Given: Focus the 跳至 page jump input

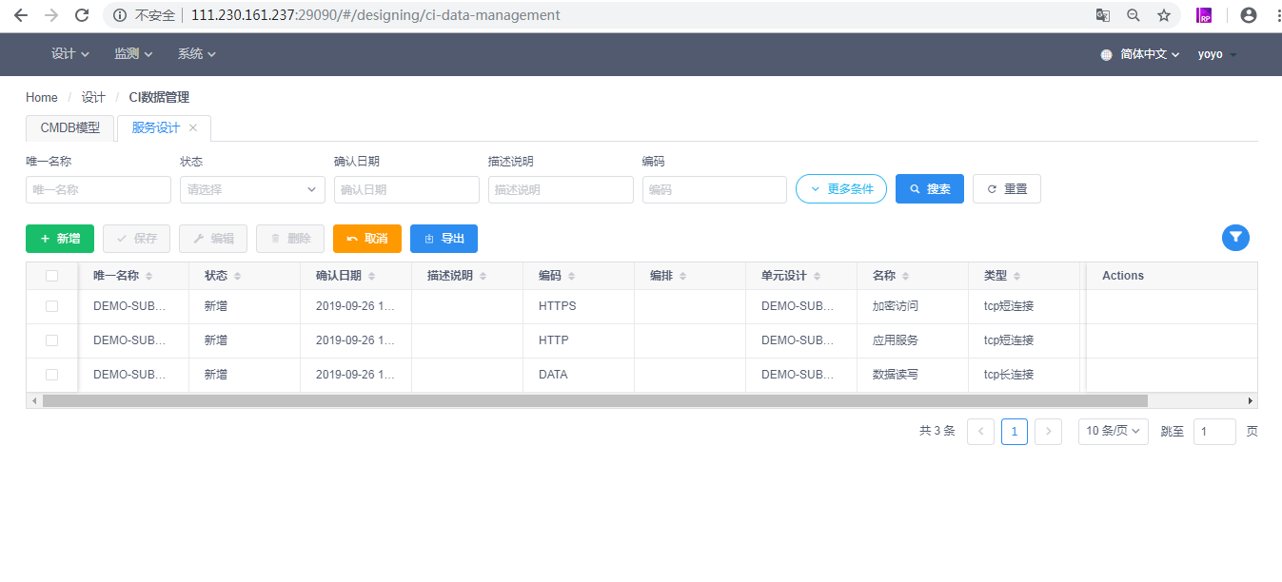Looking at the screenshot, I should 1214,432.
